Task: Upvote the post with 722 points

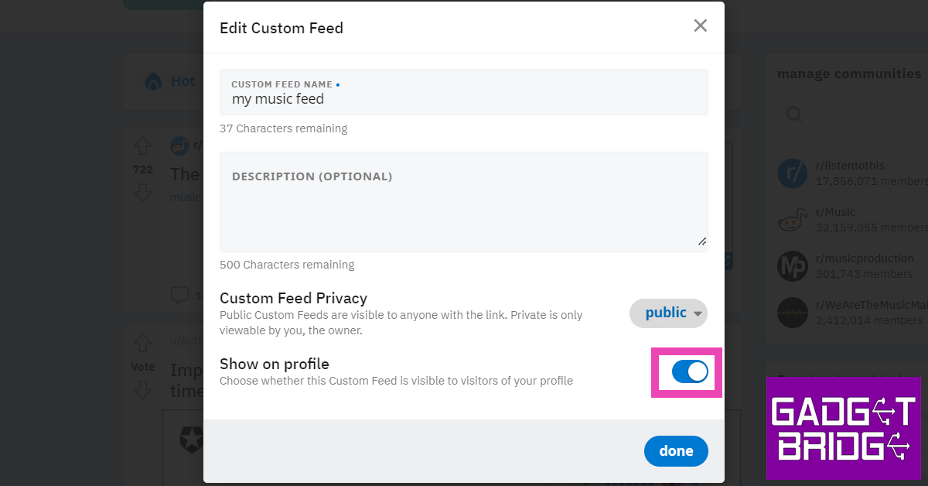Action: click(x=143, y=145)
